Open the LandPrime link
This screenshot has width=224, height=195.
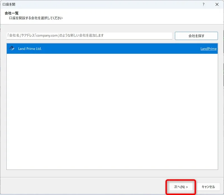pos(208,49)
